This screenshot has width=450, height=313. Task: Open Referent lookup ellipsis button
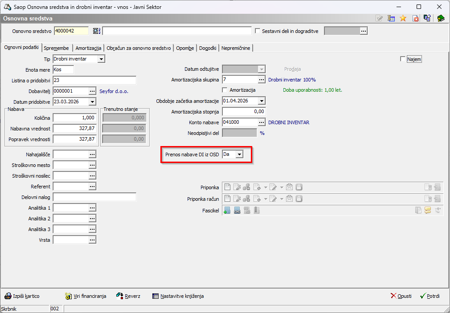coord(92,187)
